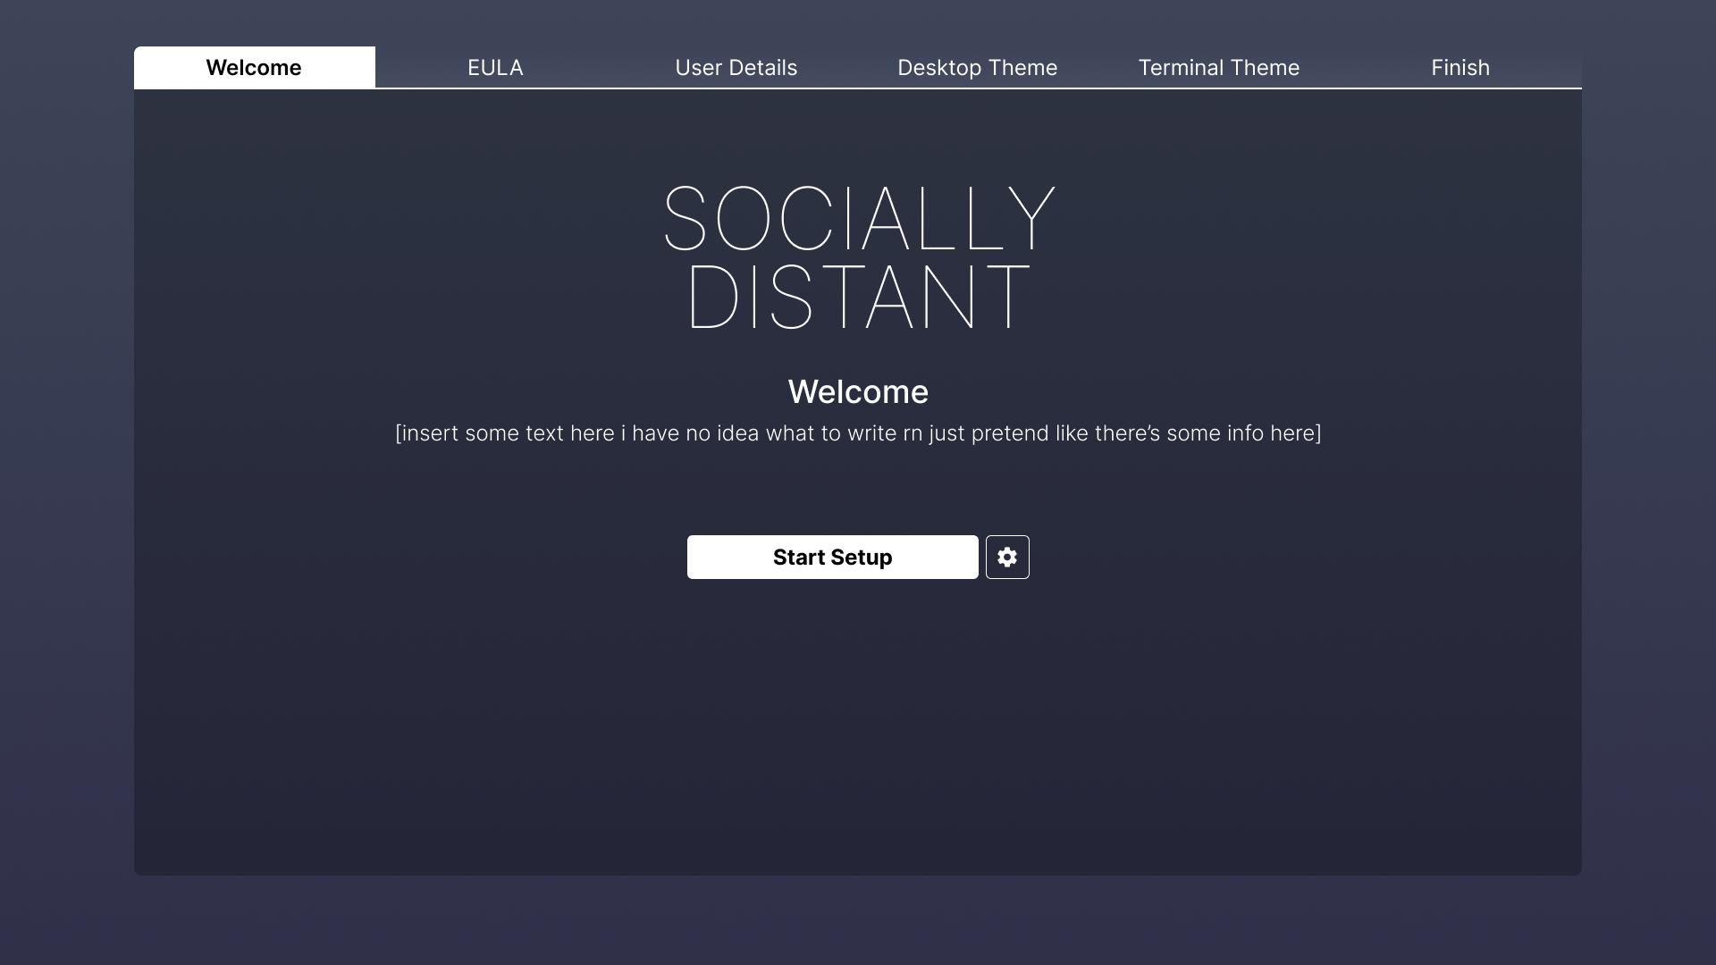Jump to the Finish tab

1461,67
